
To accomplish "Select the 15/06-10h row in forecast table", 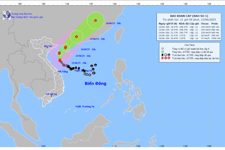I will [189, 35].
